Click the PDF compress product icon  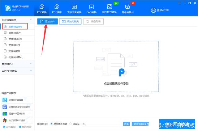(5, 114)
